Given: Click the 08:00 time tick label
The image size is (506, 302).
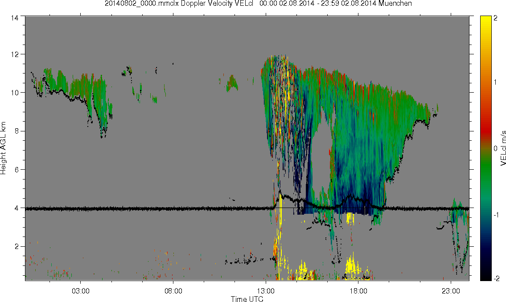Looking at the screenshot, I should tap(173, 291).
